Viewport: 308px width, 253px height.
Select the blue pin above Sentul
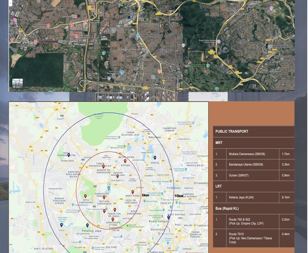[155, 158]
